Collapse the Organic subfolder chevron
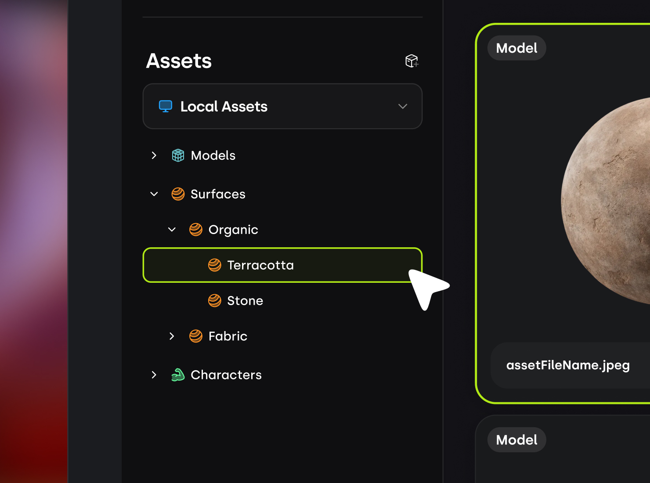 [172, 230]
